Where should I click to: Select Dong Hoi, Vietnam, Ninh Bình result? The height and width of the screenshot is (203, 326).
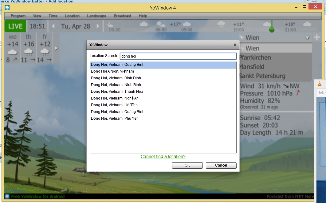tap(163, 85)
